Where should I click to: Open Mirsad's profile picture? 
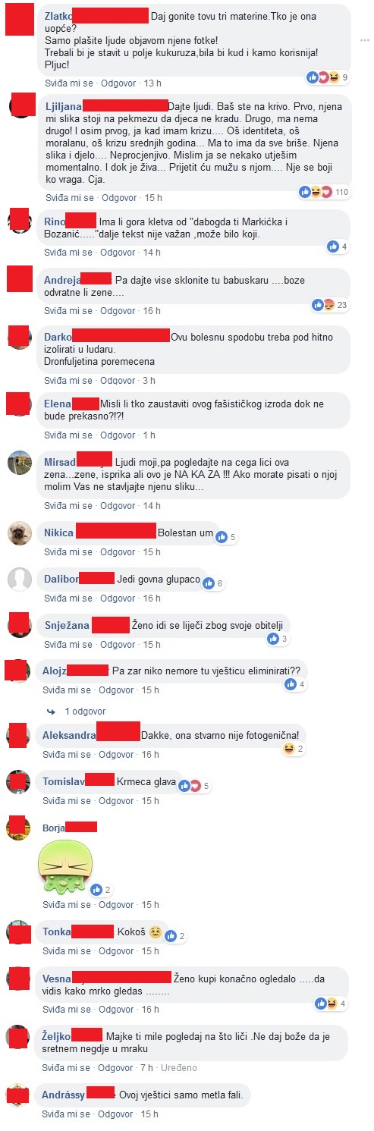18,463
